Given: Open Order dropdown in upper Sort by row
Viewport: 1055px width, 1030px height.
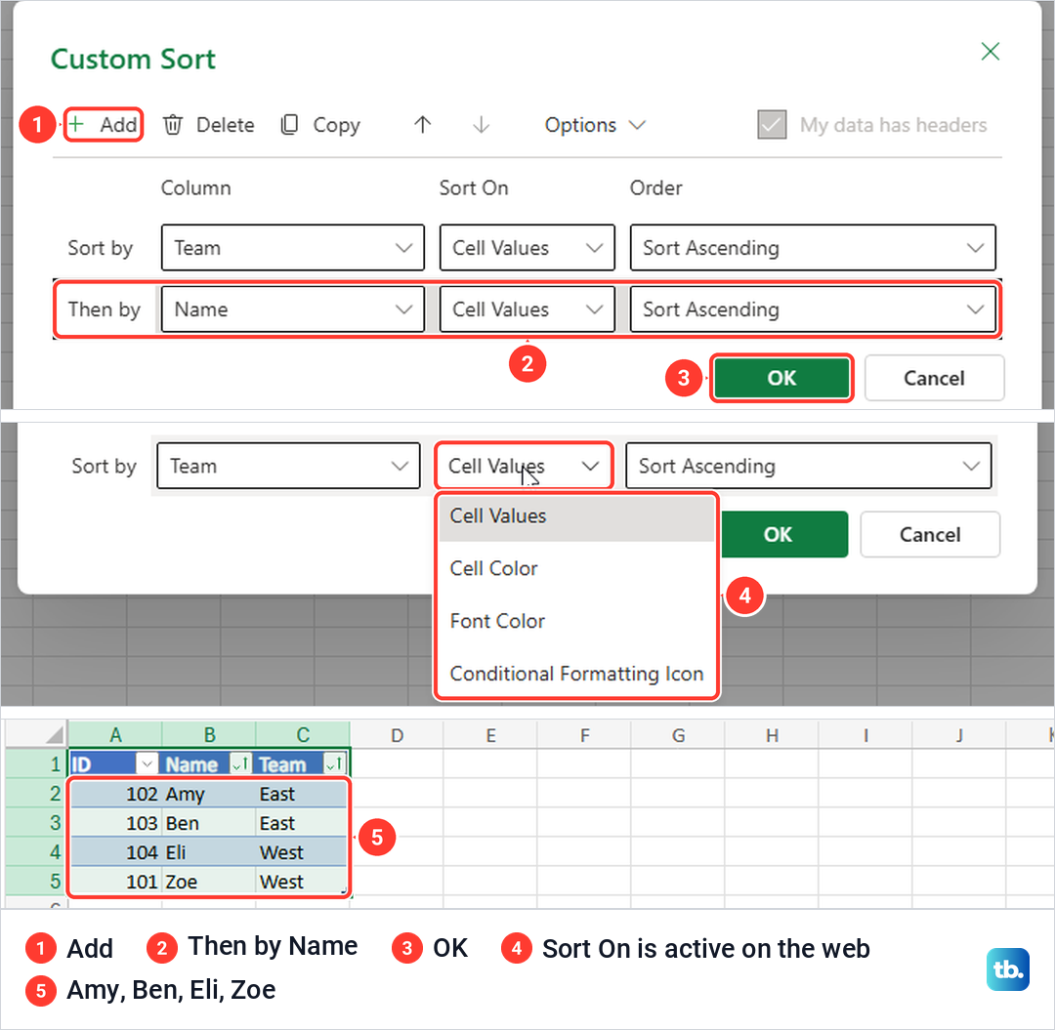Looking at the screenshot, I should [813, 247].
